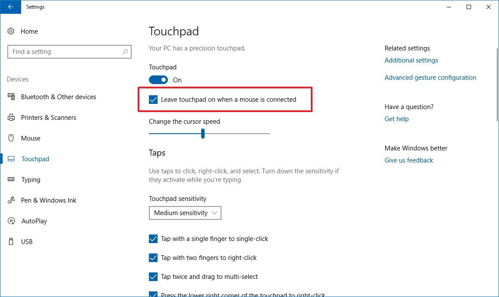The image size is (499, 297).
Task: Click inside the Find a setting field
Action: click(x=65, y=52)
